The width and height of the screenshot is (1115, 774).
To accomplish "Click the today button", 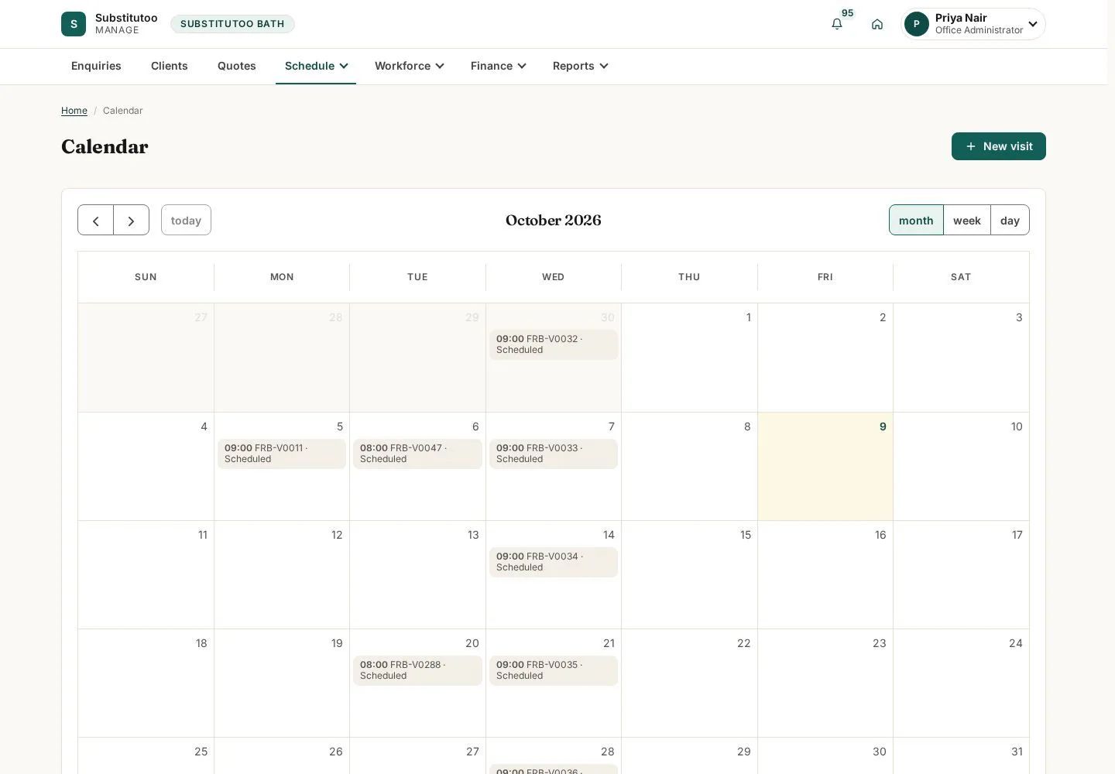I will [186, 221].
